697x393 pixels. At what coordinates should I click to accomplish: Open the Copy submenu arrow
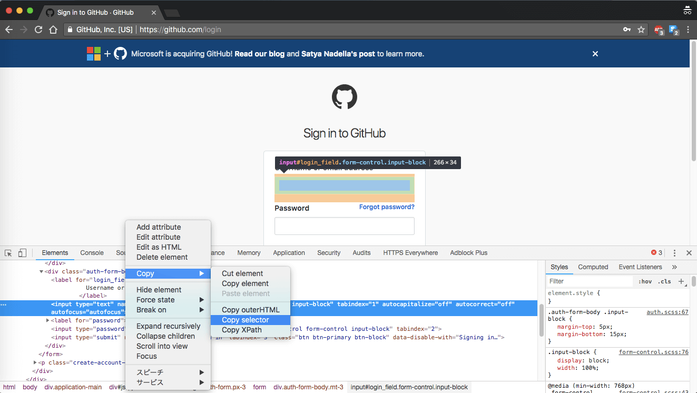click(201, 273)
